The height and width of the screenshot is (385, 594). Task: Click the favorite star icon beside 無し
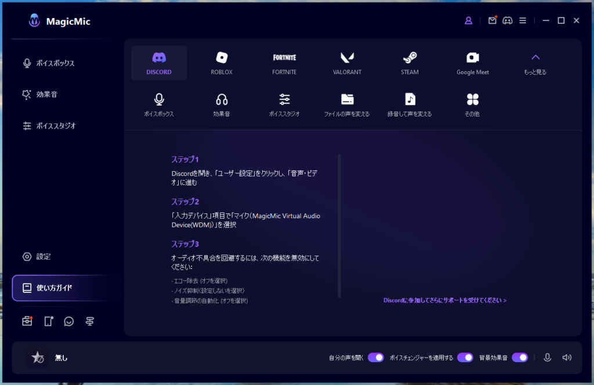(38, 357)
